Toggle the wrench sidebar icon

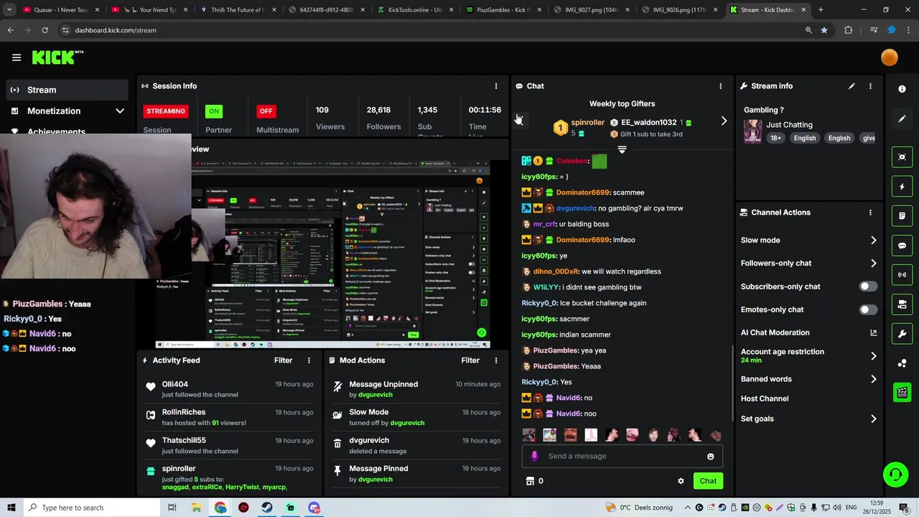(x=902, y=334)
